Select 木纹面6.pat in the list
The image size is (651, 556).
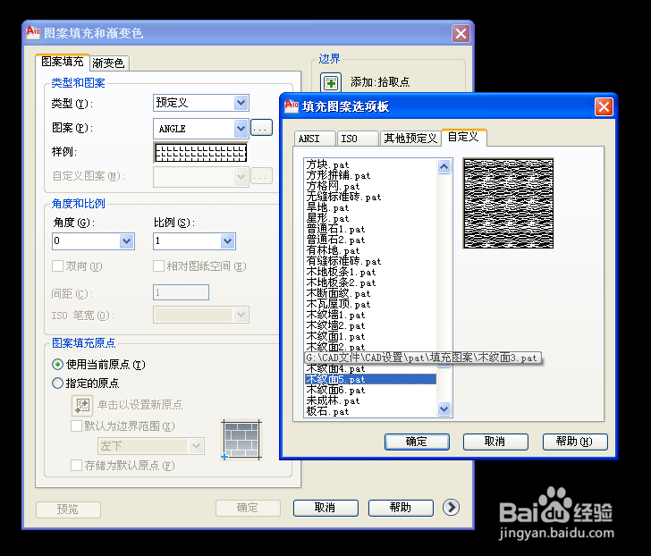[335, 390]
